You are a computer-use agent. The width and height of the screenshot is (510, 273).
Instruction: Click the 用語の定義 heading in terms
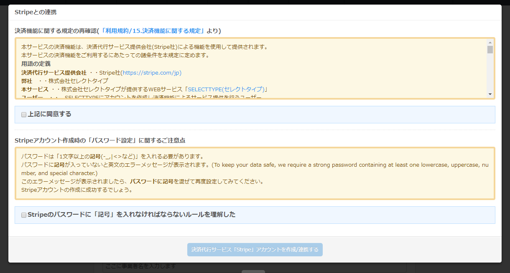(x=36, y=64)
